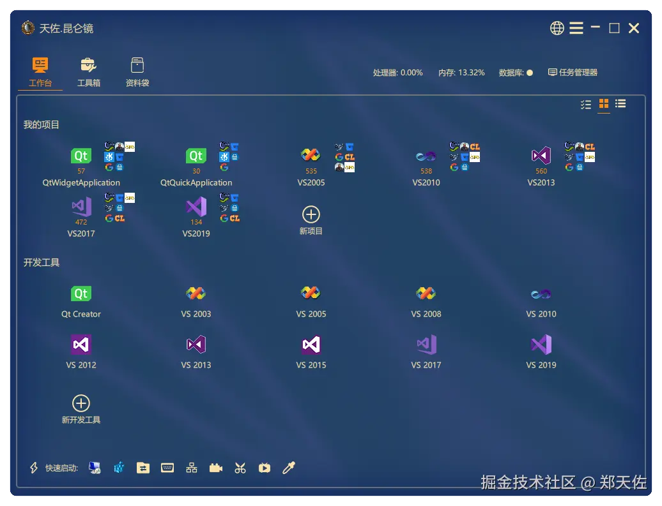Image resolution: width=662 pixels, height=506 pixels.
Task: Click the avatar badge beside QtWidgetApplication
Action: pos(119,146)
